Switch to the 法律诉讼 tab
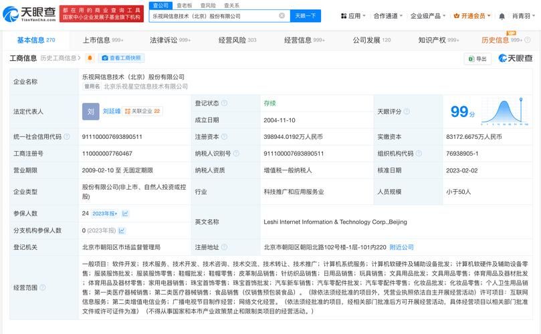This screenshot has width=541, height=334. pyautogui.click(x=170, y=40)
